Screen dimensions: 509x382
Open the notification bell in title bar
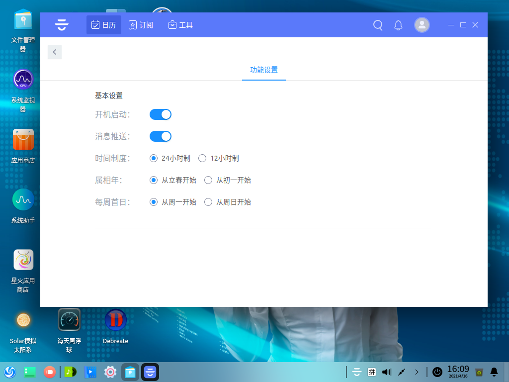(x=398, y=25)
